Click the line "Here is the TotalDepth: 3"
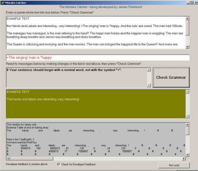The image size is (198, 171). 20,139
